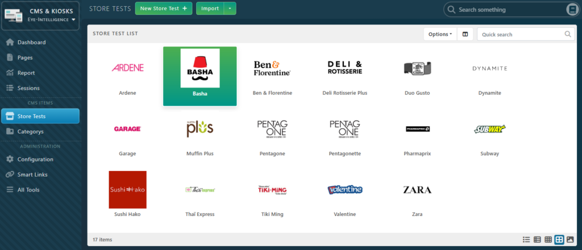582x250 pixels.
Task: Click the CMS & Kiosks logo icon
Action: point(14,15)
